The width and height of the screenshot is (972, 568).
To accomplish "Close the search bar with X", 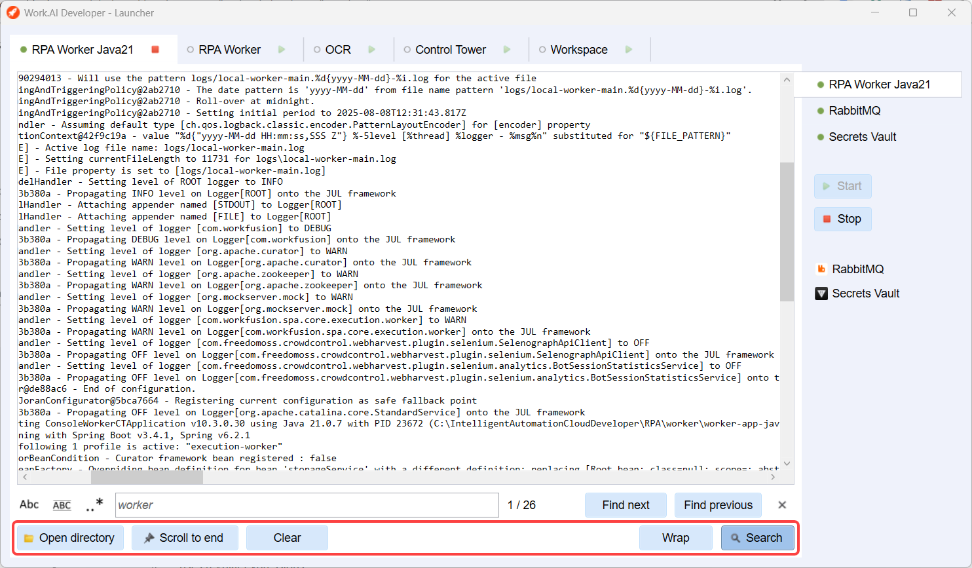I will pos(782,505).
